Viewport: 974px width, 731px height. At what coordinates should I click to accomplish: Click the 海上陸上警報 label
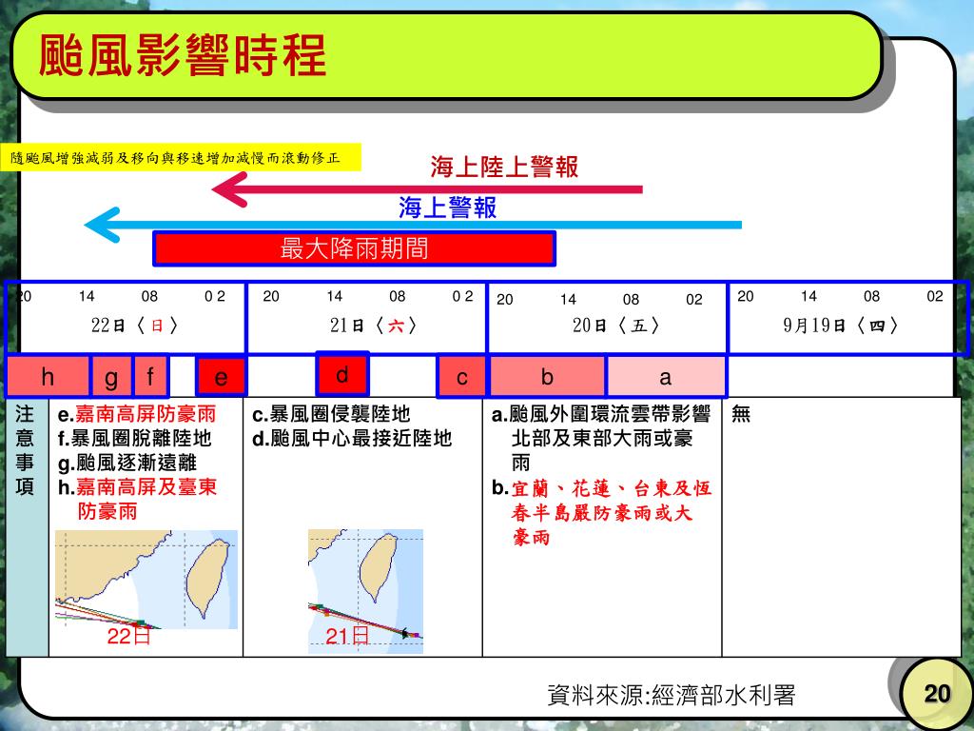504,167
